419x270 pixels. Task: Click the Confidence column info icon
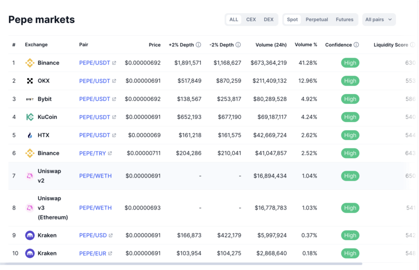point(356,45)
